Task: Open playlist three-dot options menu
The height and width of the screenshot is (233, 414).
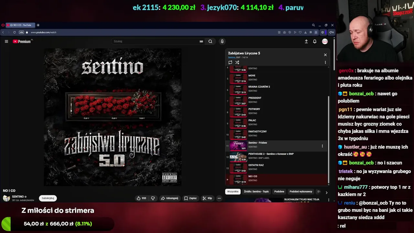Action: click(x=325, y=62)
